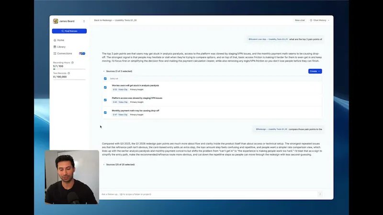
Task: Uncheck the monthly payment math source
Action: tap(105, 112)
